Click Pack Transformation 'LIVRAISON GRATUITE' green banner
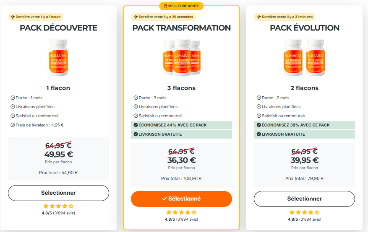 (181, 134)
